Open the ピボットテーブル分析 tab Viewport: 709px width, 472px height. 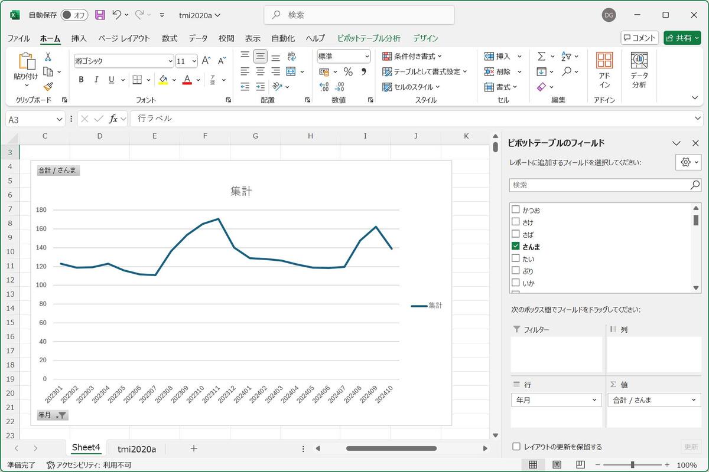tap(369, 38)
